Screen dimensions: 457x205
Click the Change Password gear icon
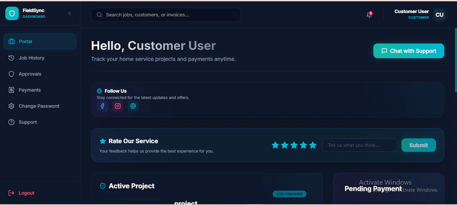11,106
